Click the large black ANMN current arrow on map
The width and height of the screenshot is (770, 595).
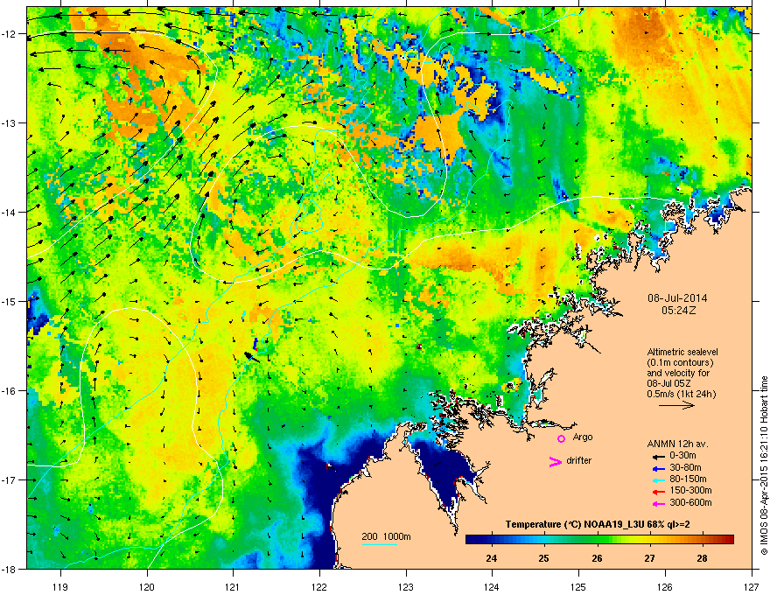[251, 357]
